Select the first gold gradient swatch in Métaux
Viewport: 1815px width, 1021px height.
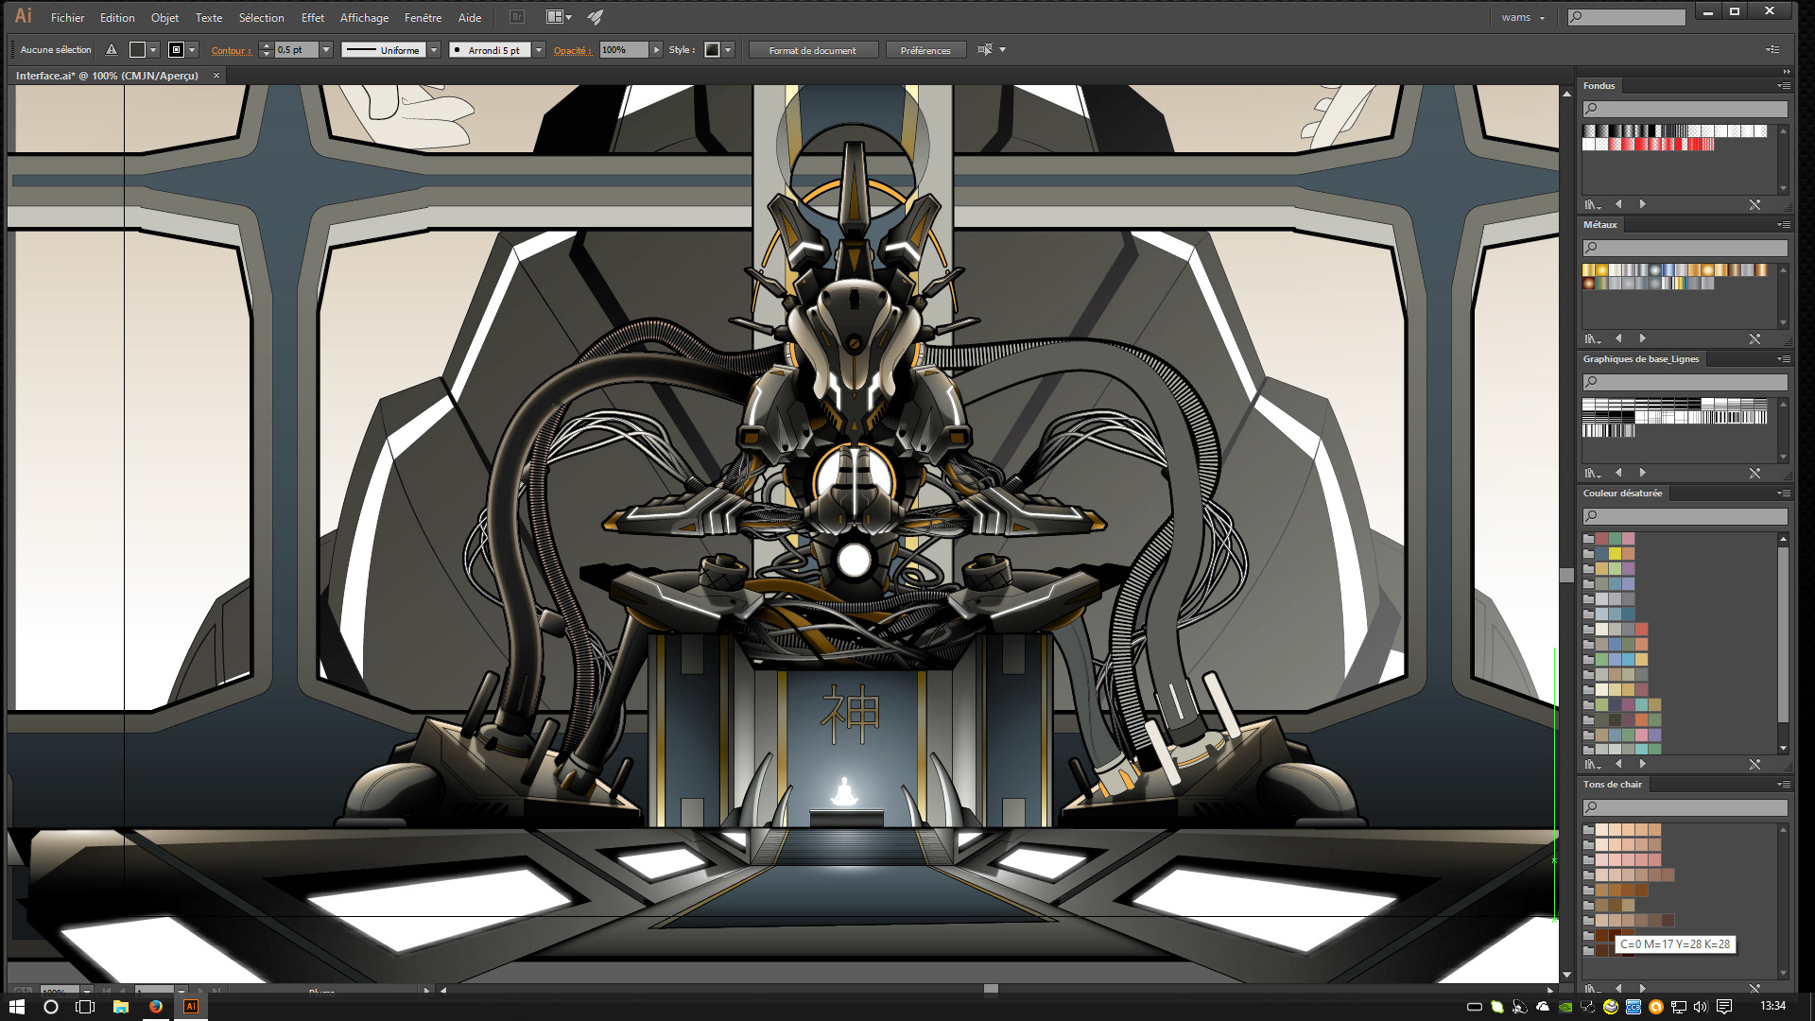coord(1589,270)
